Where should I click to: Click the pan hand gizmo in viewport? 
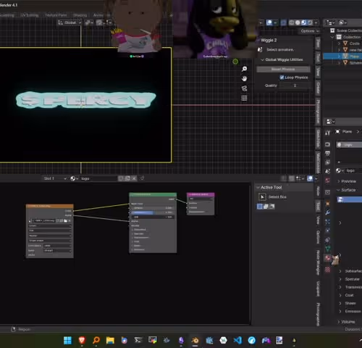click(x=244, y=78)
